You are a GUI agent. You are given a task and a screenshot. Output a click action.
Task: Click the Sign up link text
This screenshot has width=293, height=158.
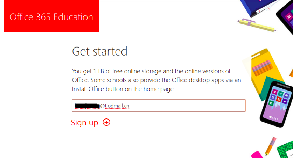pyautogui.click(x=84, y=123)
